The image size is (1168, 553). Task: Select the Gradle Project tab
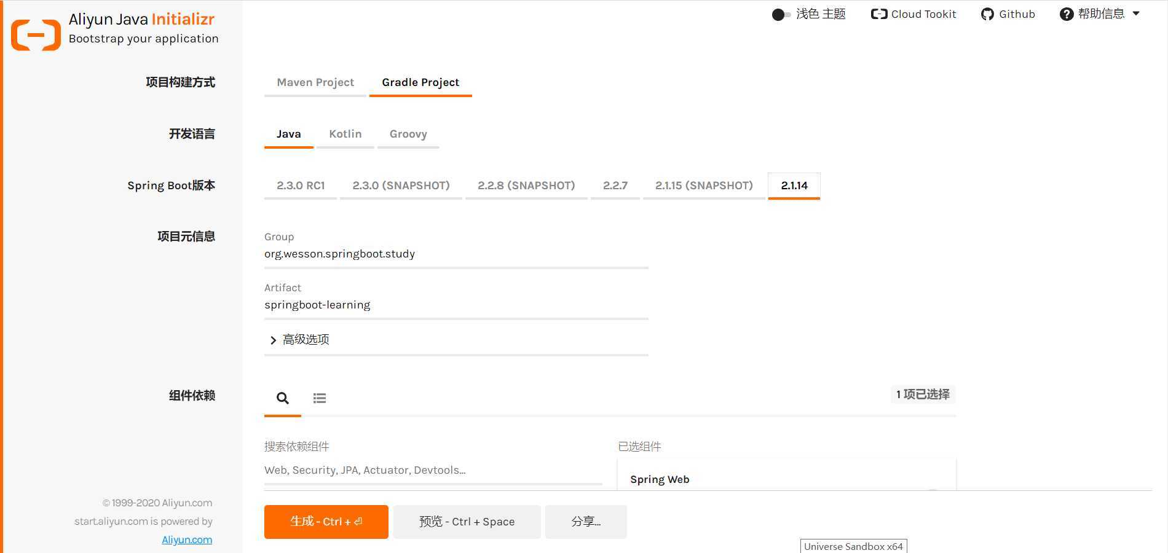tap(420, 82)
